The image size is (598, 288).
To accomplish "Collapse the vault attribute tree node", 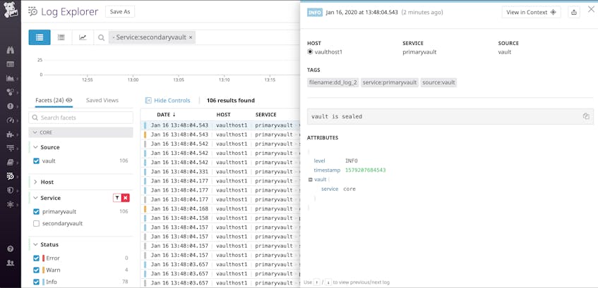I will point(310,180).
